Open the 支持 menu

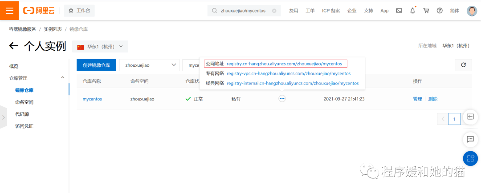[368, 11]
